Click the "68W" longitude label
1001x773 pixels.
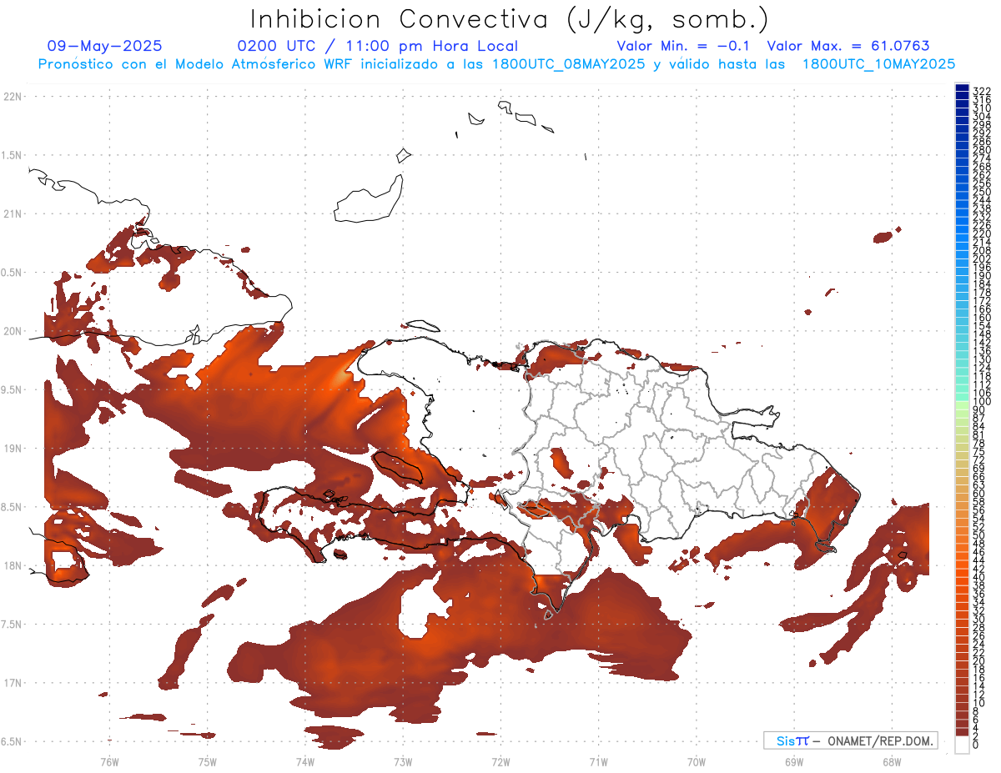[891, 760]
